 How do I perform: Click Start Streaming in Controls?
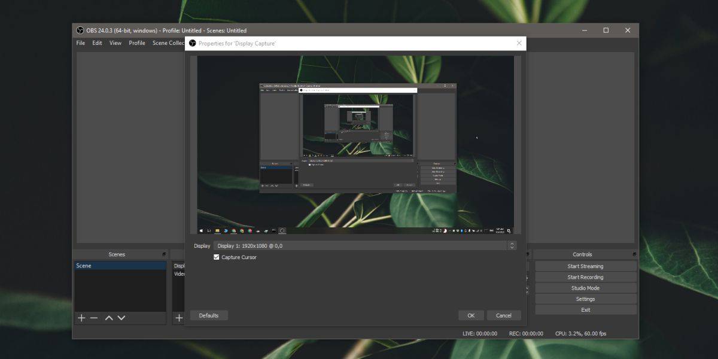(585, 266)
